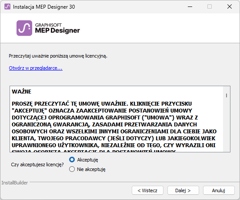Image resolution: width=240 pixels, height=200 pixels.
Task: Click the Dalej > button
Action: tap(183, 190)
